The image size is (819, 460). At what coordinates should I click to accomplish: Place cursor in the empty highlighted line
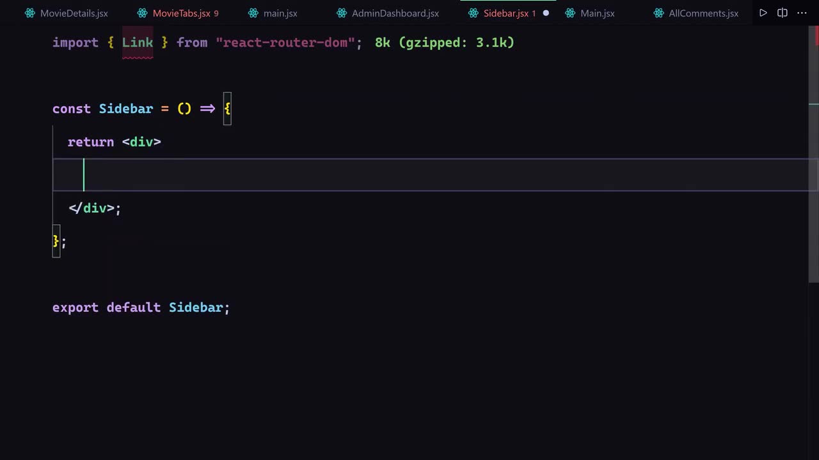point(435,175)
